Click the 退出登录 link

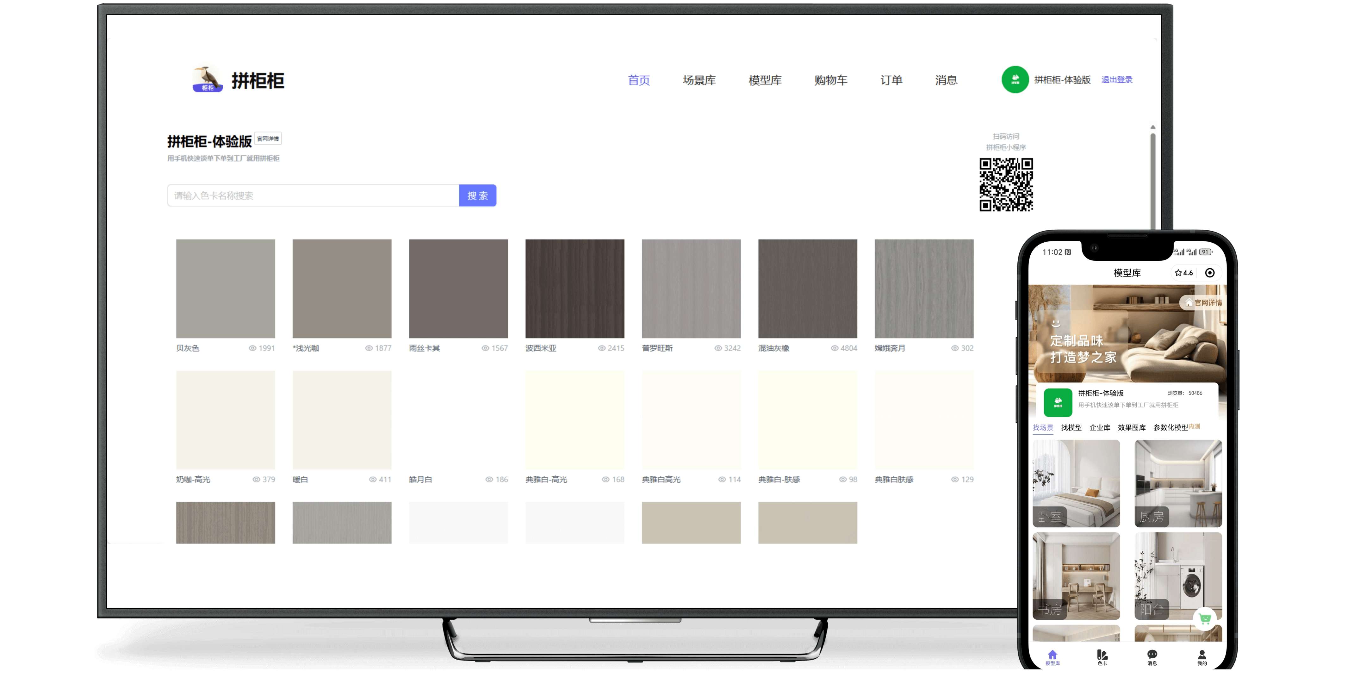click(x=1116, y=80)
